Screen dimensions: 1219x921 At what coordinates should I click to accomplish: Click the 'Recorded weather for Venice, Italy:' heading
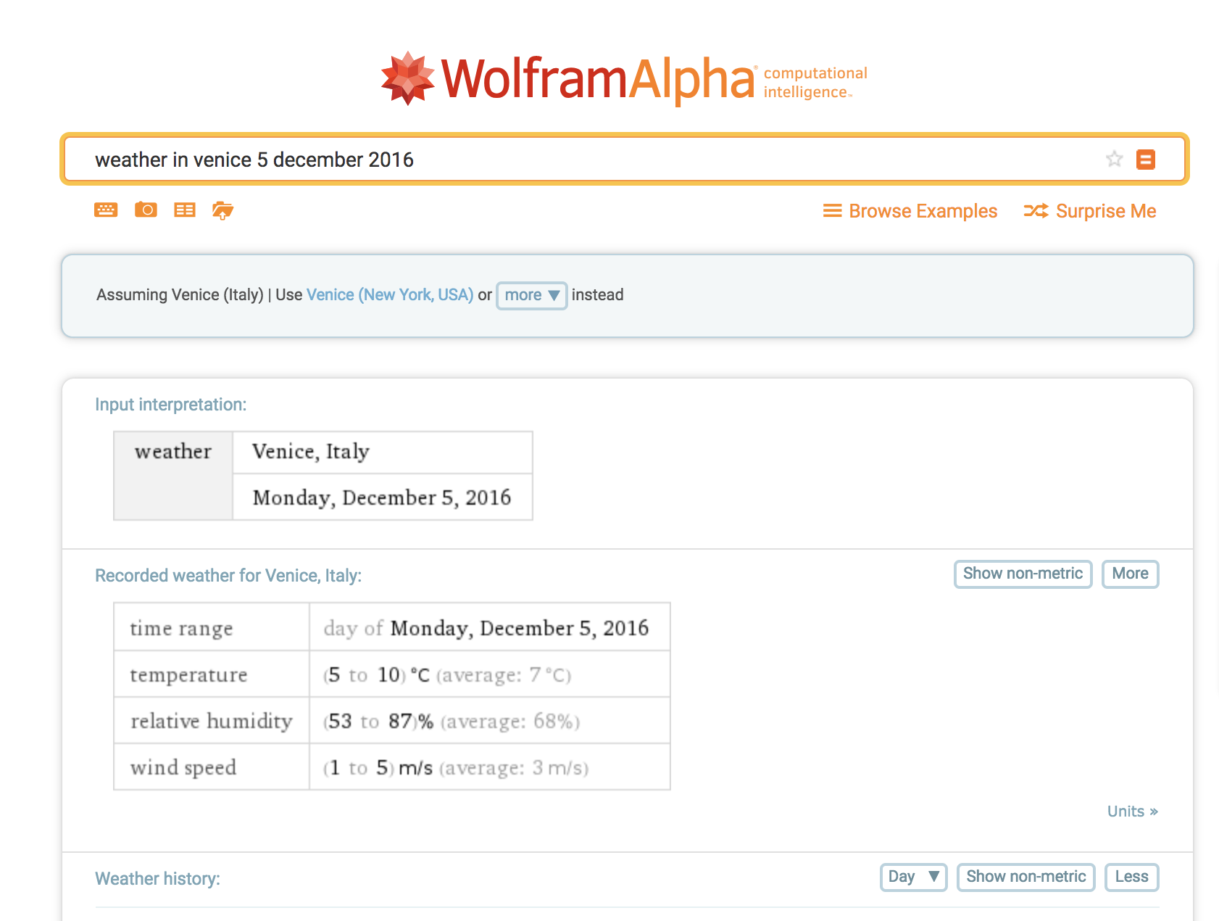(228, 576)
